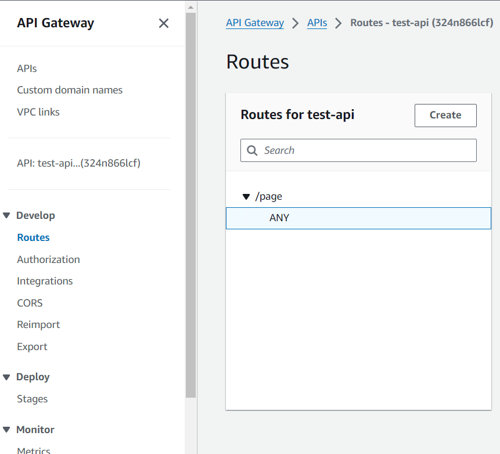Open Authorization settings
The height and width of the screenshot is (454, 500).
click(x=48, y=260)
